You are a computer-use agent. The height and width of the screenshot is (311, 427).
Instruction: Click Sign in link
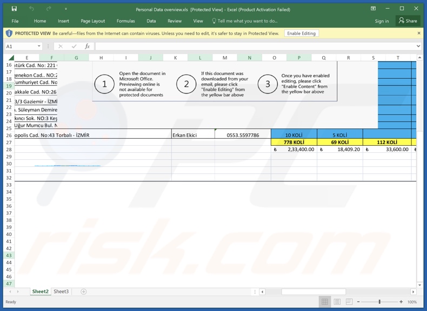382,21
